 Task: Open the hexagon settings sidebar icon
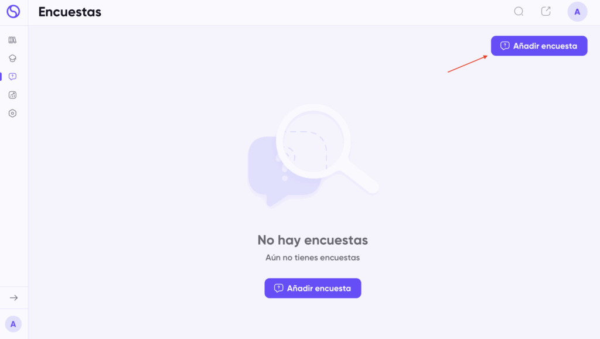[13, 113]
